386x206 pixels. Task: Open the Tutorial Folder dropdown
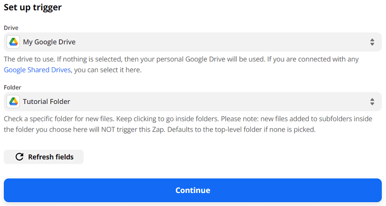coord(193,102)
